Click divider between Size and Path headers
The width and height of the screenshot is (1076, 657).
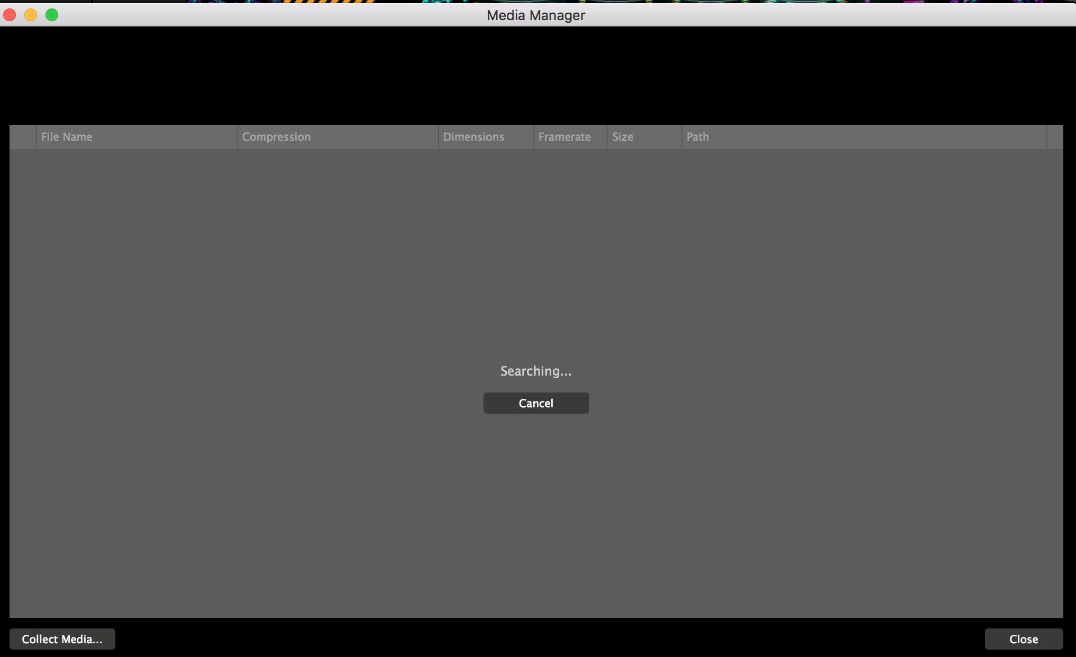click(682, 137)
